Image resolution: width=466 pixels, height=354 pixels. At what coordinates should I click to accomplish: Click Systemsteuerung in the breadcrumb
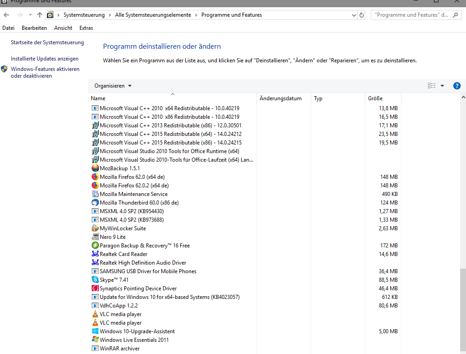[84, 15]
